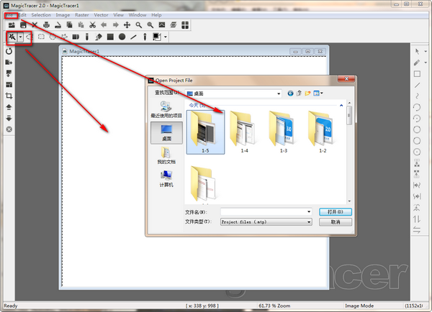Click the rotate icon in left sidebar
432x312 pixels.
(x=9, y=51)
